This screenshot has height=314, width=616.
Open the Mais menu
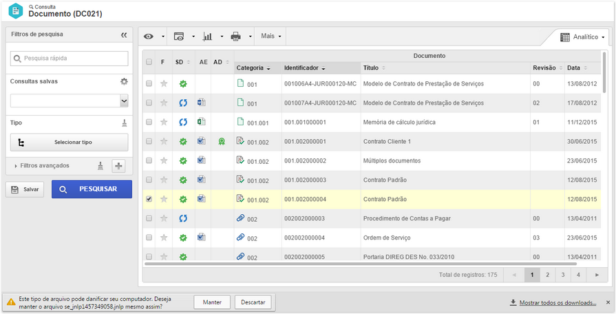click(271, 36)
